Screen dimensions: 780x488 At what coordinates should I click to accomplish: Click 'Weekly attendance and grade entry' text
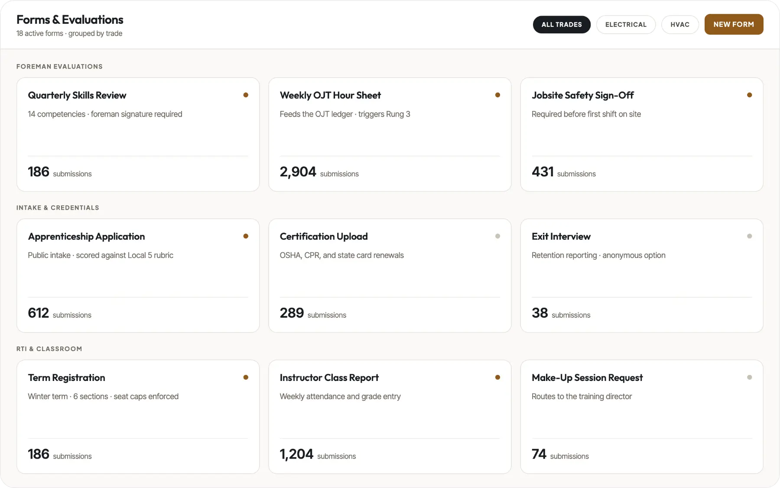[340, 397]
